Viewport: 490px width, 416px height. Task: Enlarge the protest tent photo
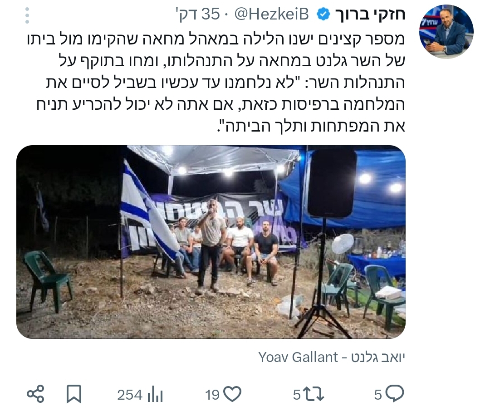coord(211,242)
